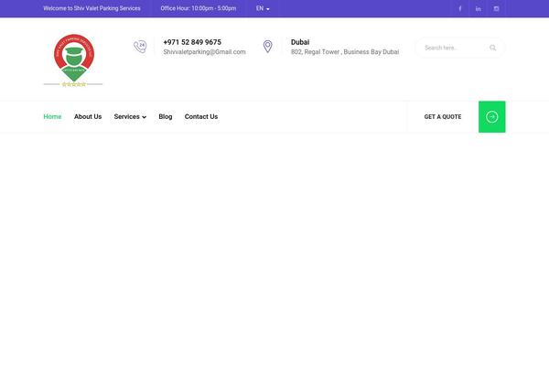Go to the Home page
Viewport: 549px width, 366px height.
click(52, 116)
